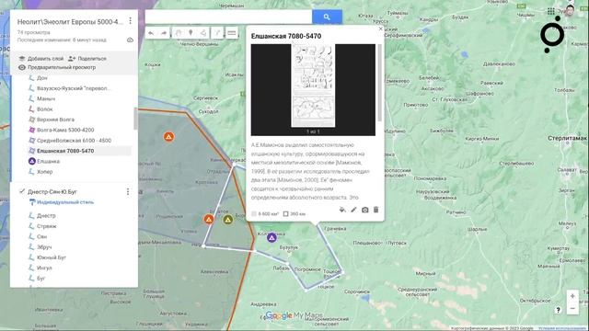Open the map title options menu
Viewport: 589px width, 331px height.
coord(130,21)
